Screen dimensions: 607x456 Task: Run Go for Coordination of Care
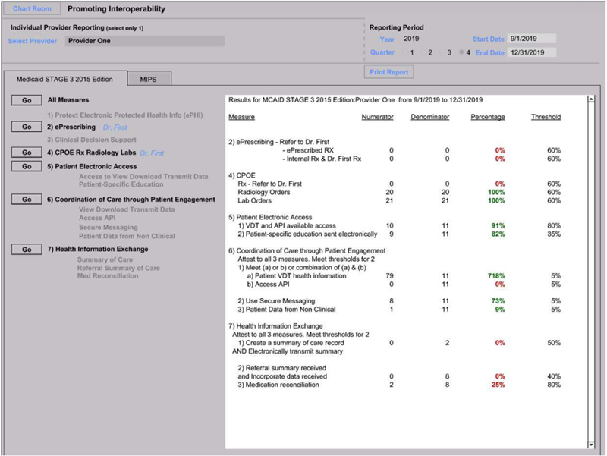click(x=27, y=199)
